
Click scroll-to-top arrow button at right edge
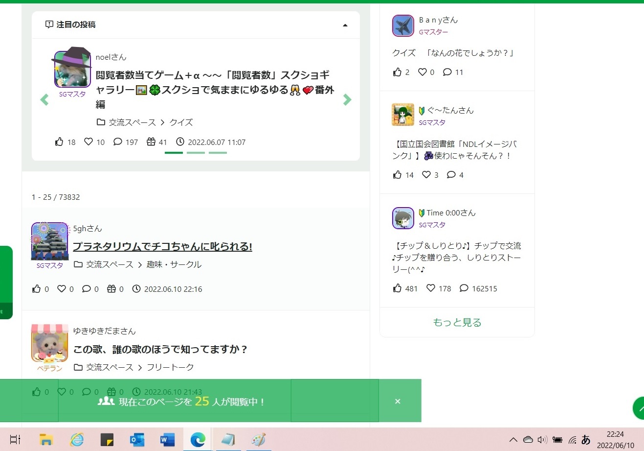[x=638, y=408]
